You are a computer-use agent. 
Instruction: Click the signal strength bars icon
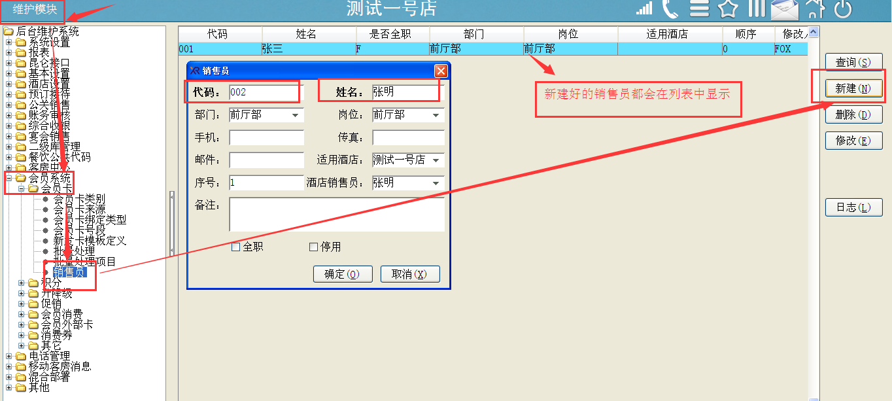coord(644,9)
